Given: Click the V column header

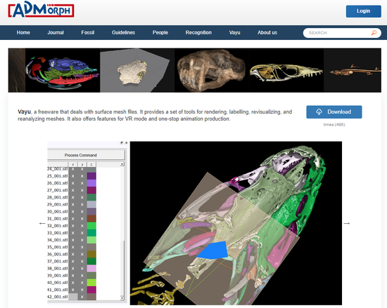Looking at the screenshot, I should (x=72, y=165).
